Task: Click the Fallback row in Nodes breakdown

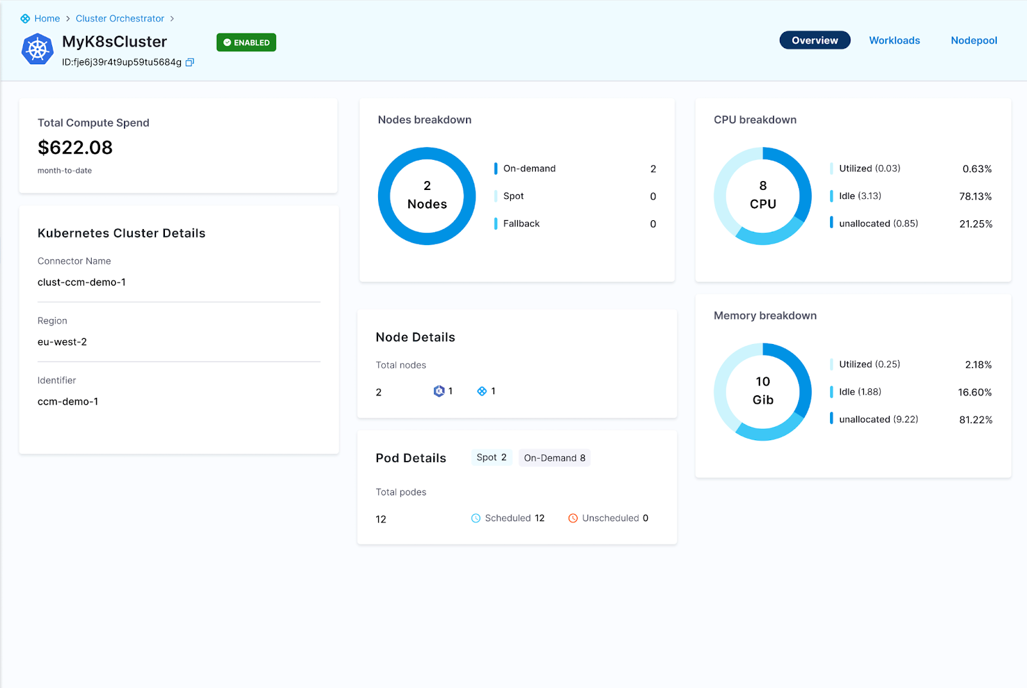Action: 575,223
